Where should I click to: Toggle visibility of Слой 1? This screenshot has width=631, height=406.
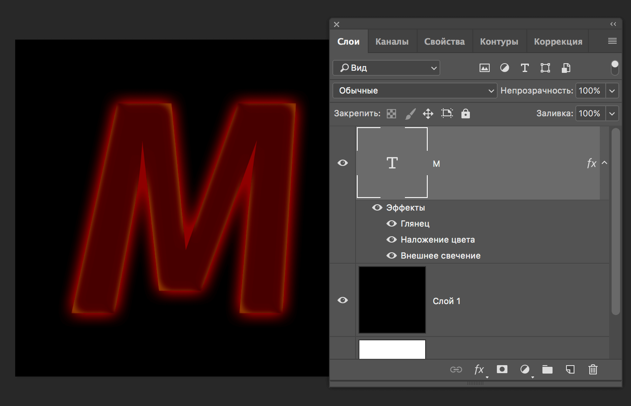(342, 300)
